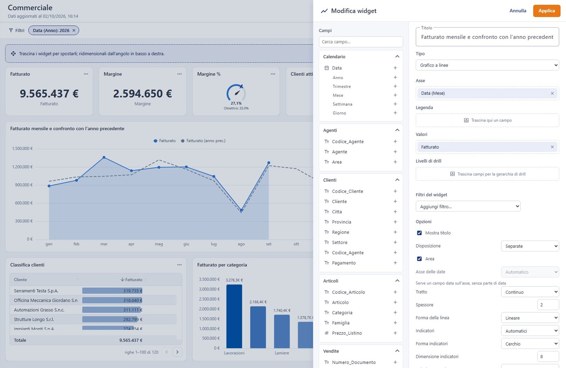Click the Cerca campo search field

point(361,42)
